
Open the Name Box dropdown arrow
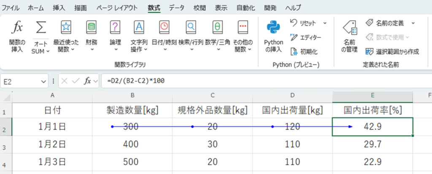[x=44, y=81]
